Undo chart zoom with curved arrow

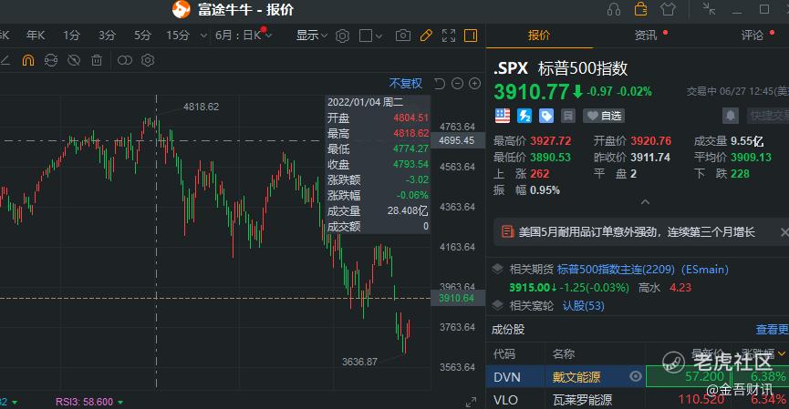[x=440, y=84]
